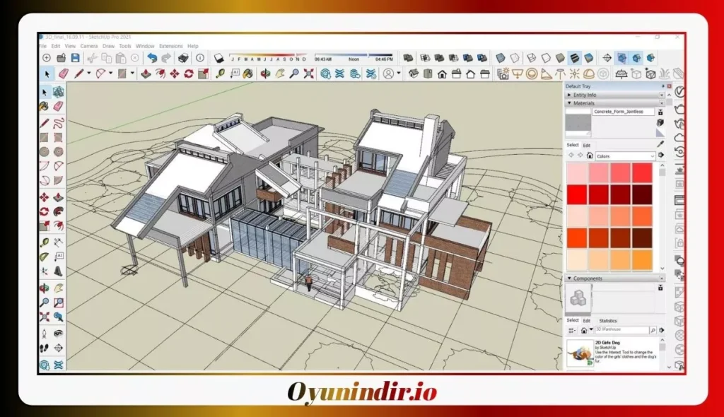Select the Freehand tool in left toolbar

(58, 123)
